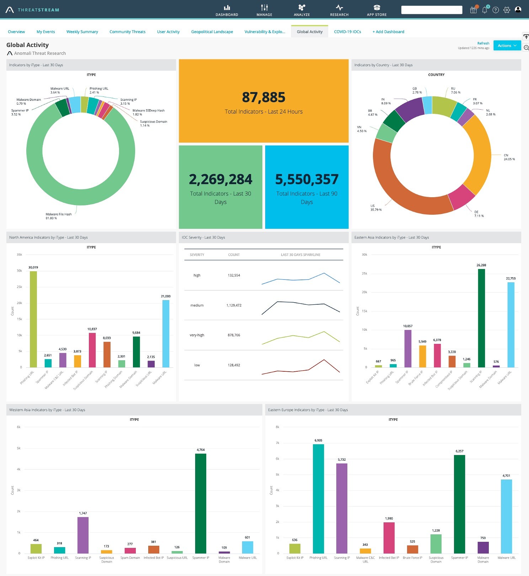The width and height of the screenshot is (529, 576).
Task: Select the COVID-19 IOCs tab
Action: click(347, 32)
